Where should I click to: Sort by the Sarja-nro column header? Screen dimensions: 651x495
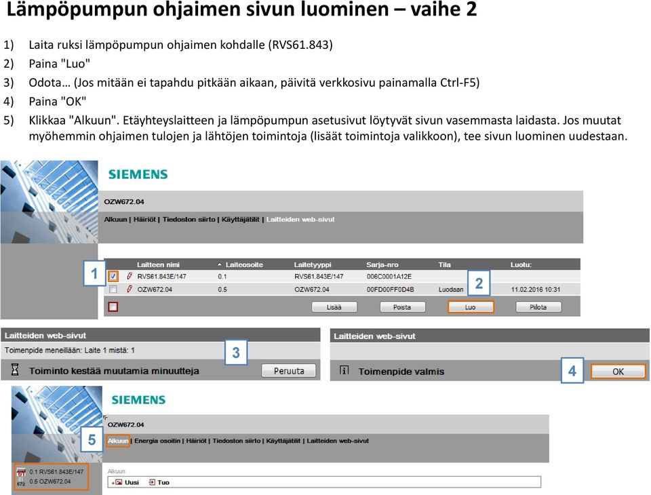[x=382, y=264]
